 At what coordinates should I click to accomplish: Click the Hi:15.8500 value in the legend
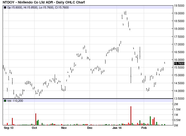[31, 7]
